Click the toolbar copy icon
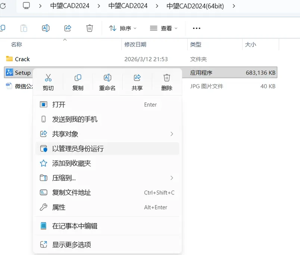The image size is (300, 255). (x=3, y=28)
